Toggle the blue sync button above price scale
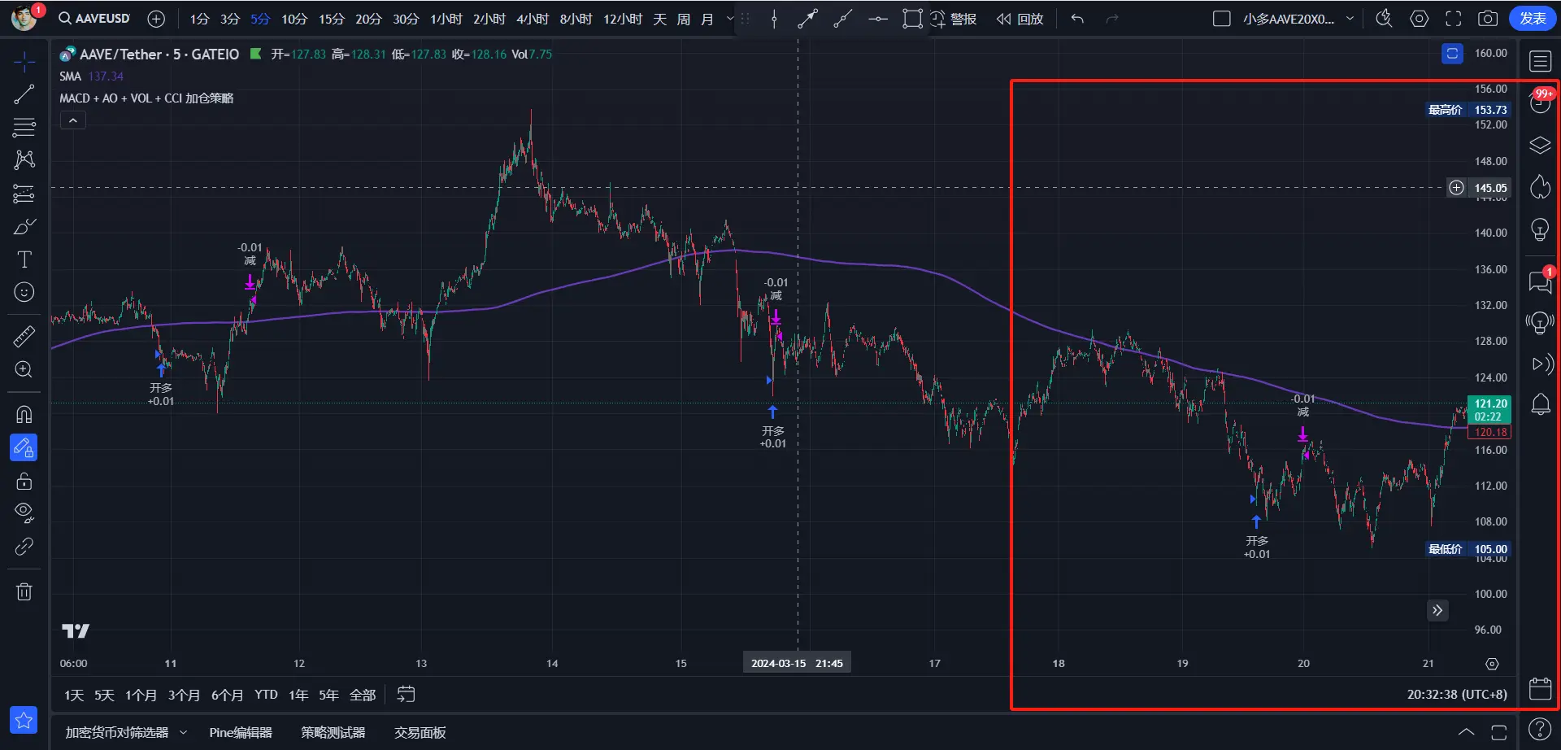Viewport: 1561px width, 750px height. pos(1452,54)
